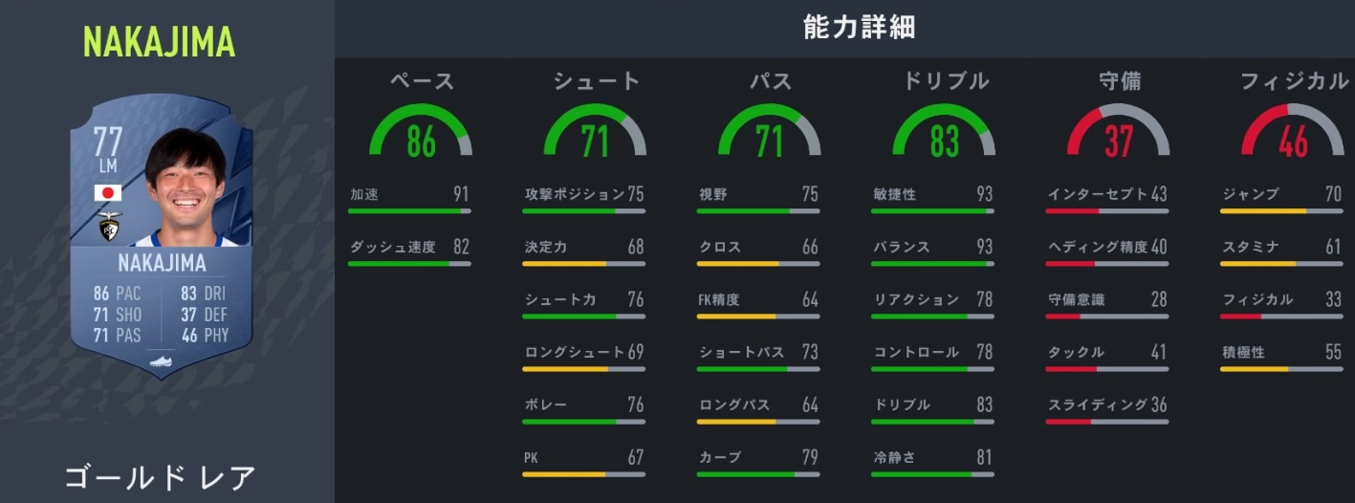Click the yellow NAKAJIMA title
1355x503 pixels.
159,42
